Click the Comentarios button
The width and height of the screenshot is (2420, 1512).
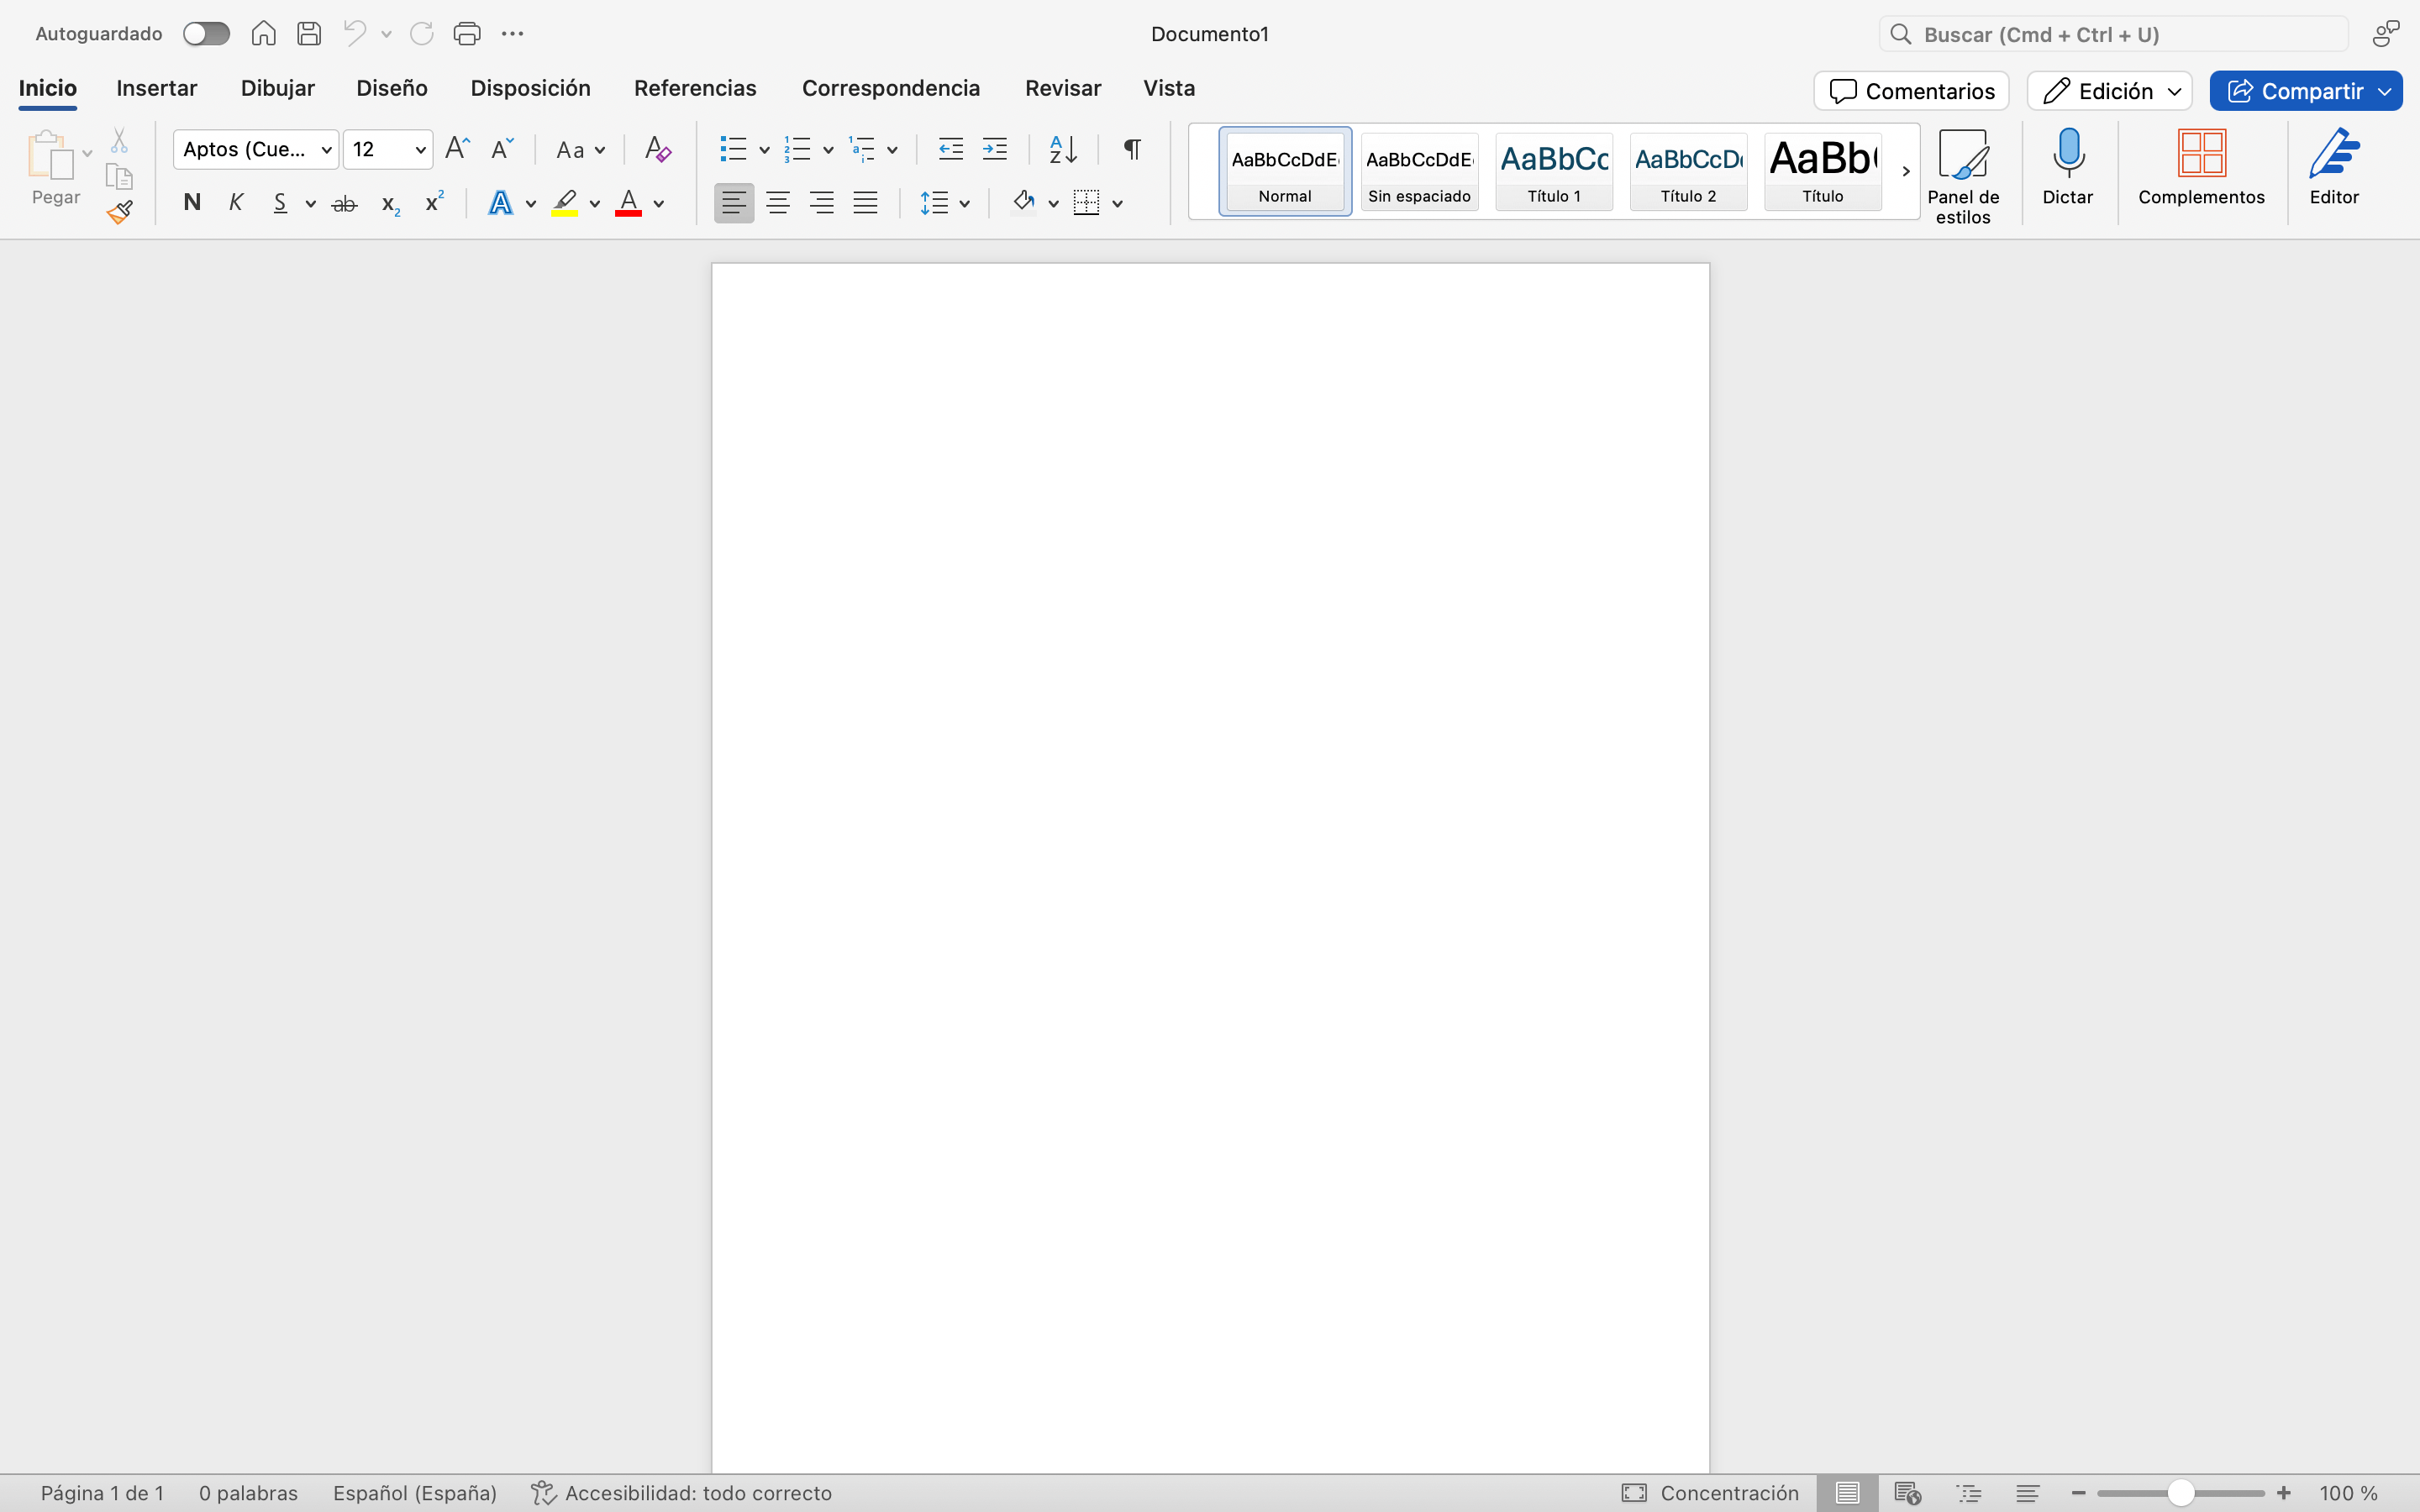tap(1911, 91)
